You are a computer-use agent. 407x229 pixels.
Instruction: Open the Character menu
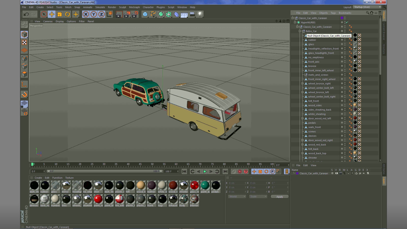pos(148,7)
